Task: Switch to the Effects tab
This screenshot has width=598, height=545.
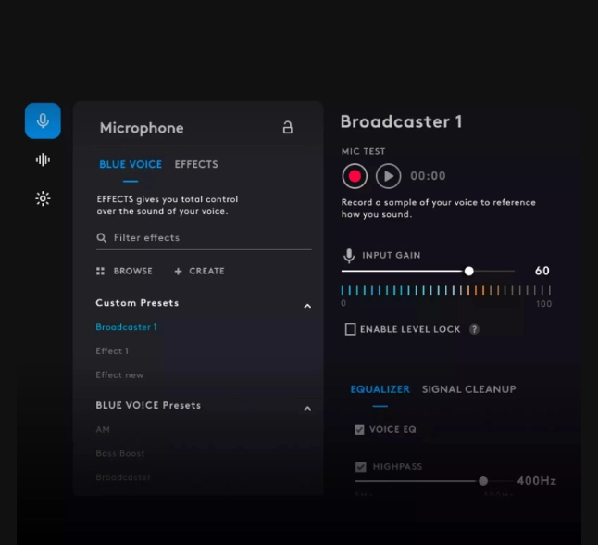Action: pyautogui.click(x=196, y=164)
